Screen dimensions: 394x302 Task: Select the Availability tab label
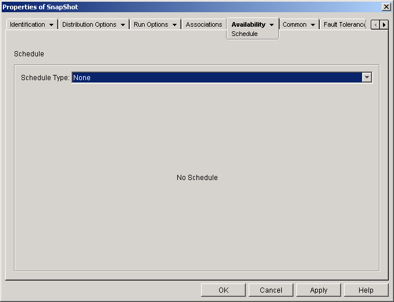(x=248, y=24)
